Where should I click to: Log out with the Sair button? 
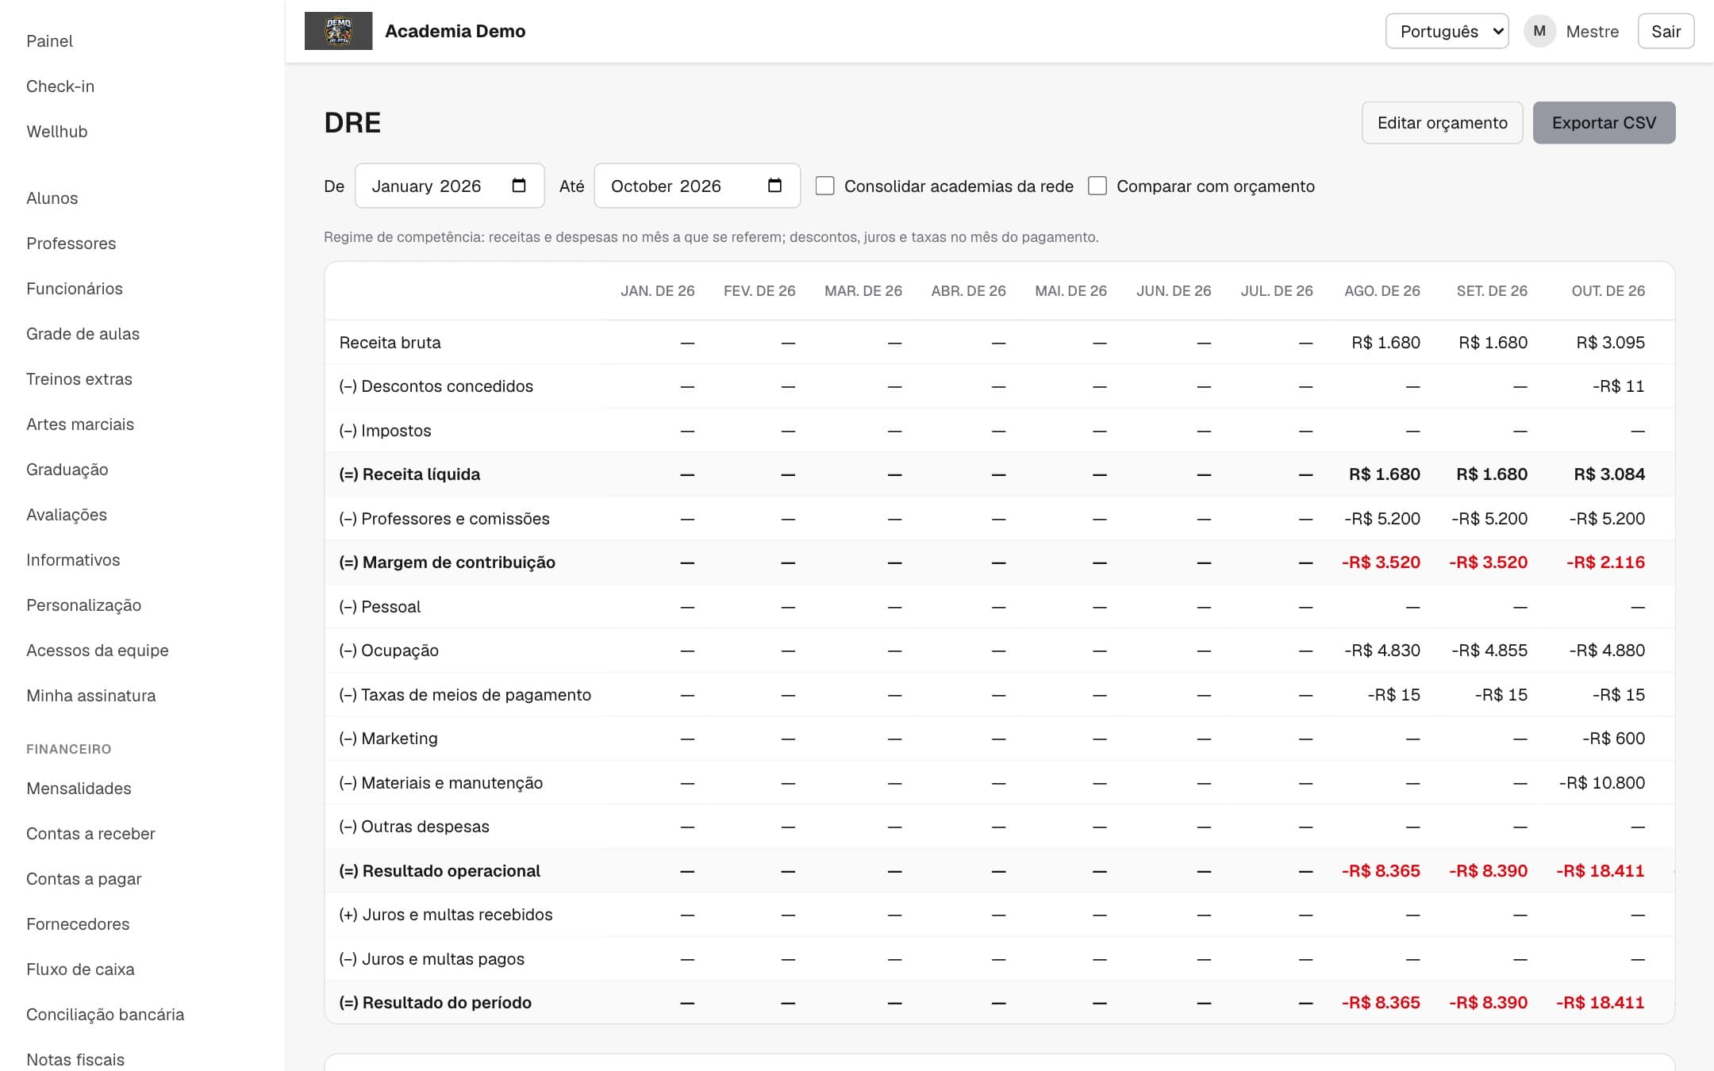point(1666,31)
